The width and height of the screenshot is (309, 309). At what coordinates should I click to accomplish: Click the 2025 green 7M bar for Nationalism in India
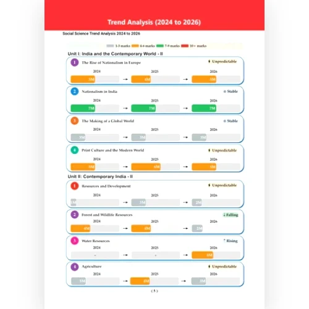click(143, 108)
